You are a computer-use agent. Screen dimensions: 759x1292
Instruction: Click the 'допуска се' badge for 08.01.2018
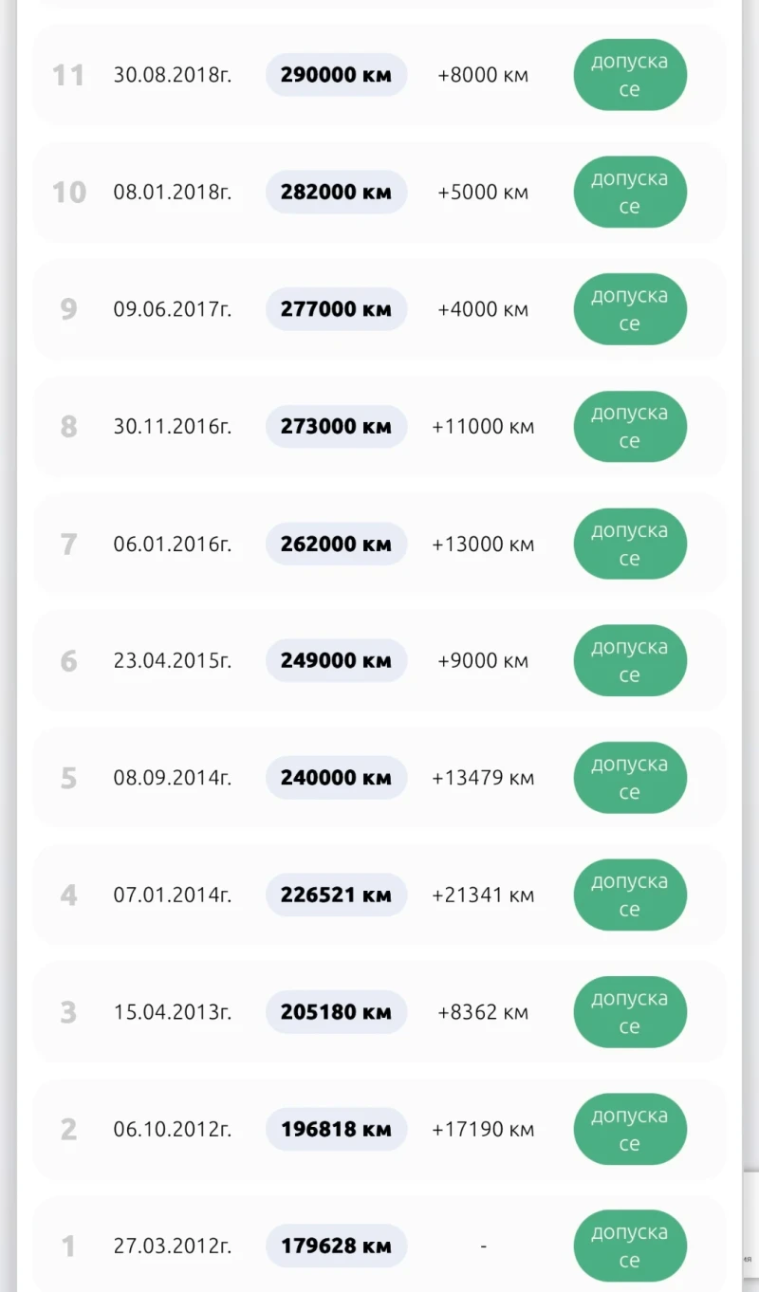click(629, 193)
